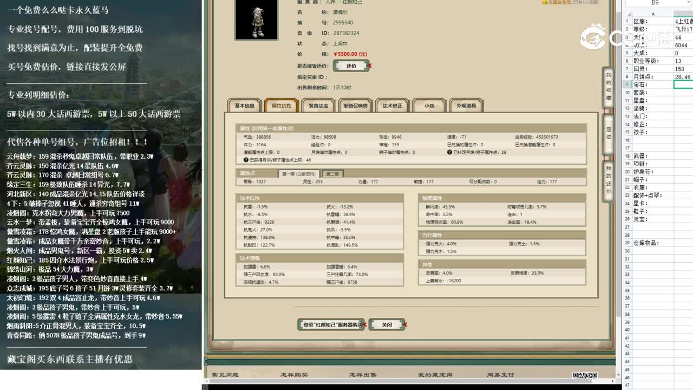The height and width of the screenshot is (390, 693).
Task: Select the 配饰+点翠: cell in spreadsheet
Action: coord(653,196)
